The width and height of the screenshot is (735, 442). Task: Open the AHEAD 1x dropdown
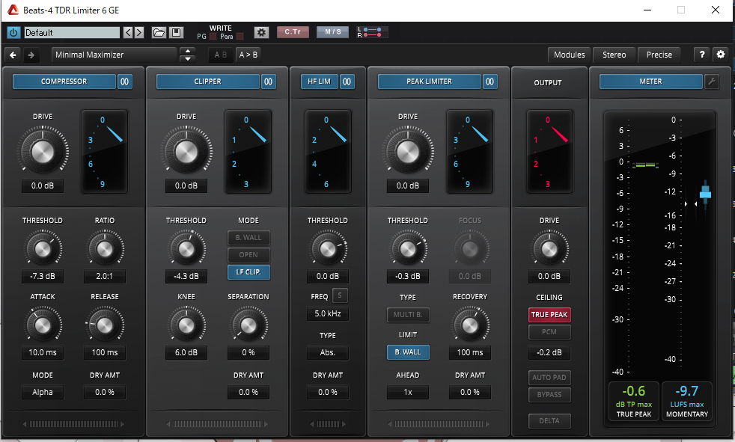click(408, 393)
